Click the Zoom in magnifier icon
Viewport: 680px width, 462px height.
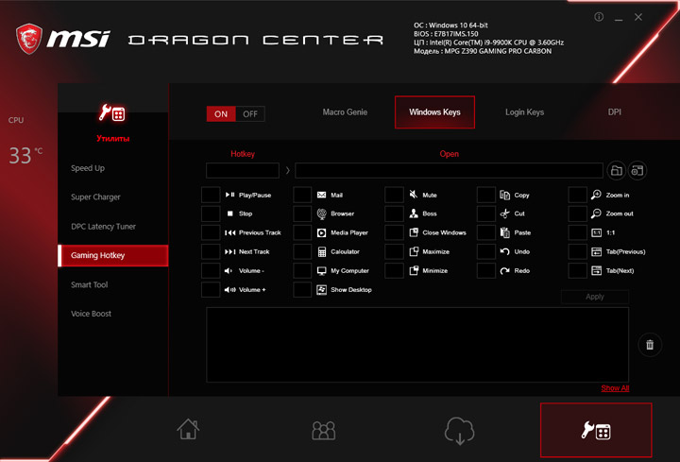coord(596,195)
